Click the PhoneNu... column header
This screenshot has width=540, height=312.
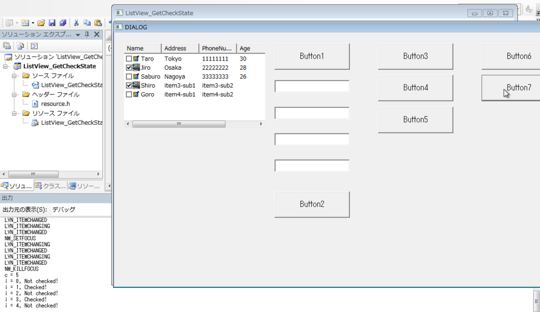(218, 48)
